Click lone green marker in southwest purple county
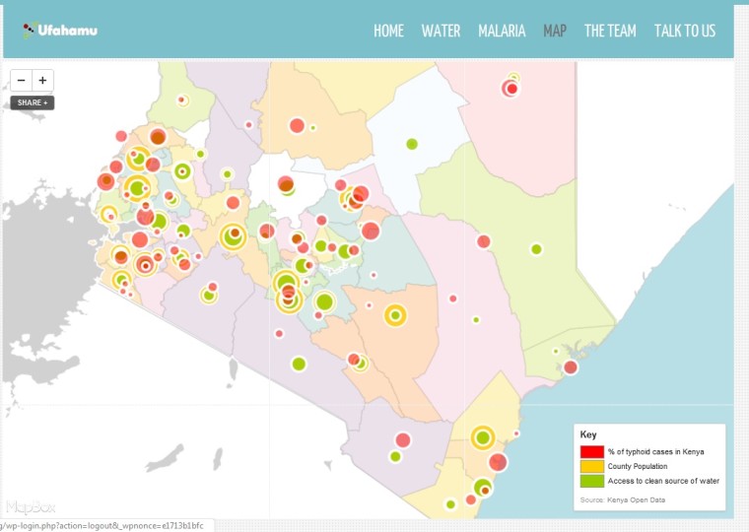The image size is (749, 532). [299, 364]
